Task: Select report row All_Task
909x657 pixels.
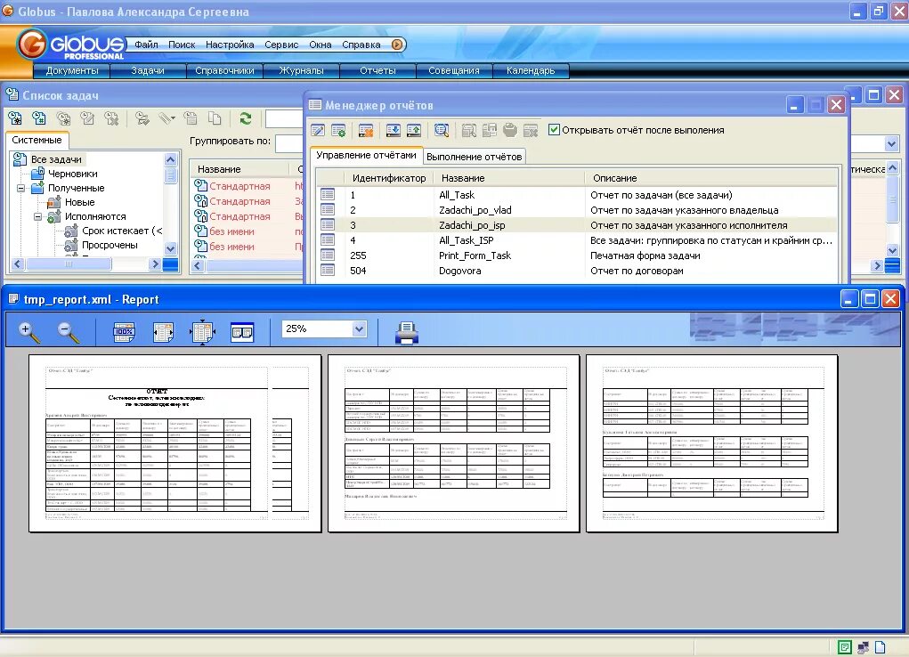Action: (577, 195)
